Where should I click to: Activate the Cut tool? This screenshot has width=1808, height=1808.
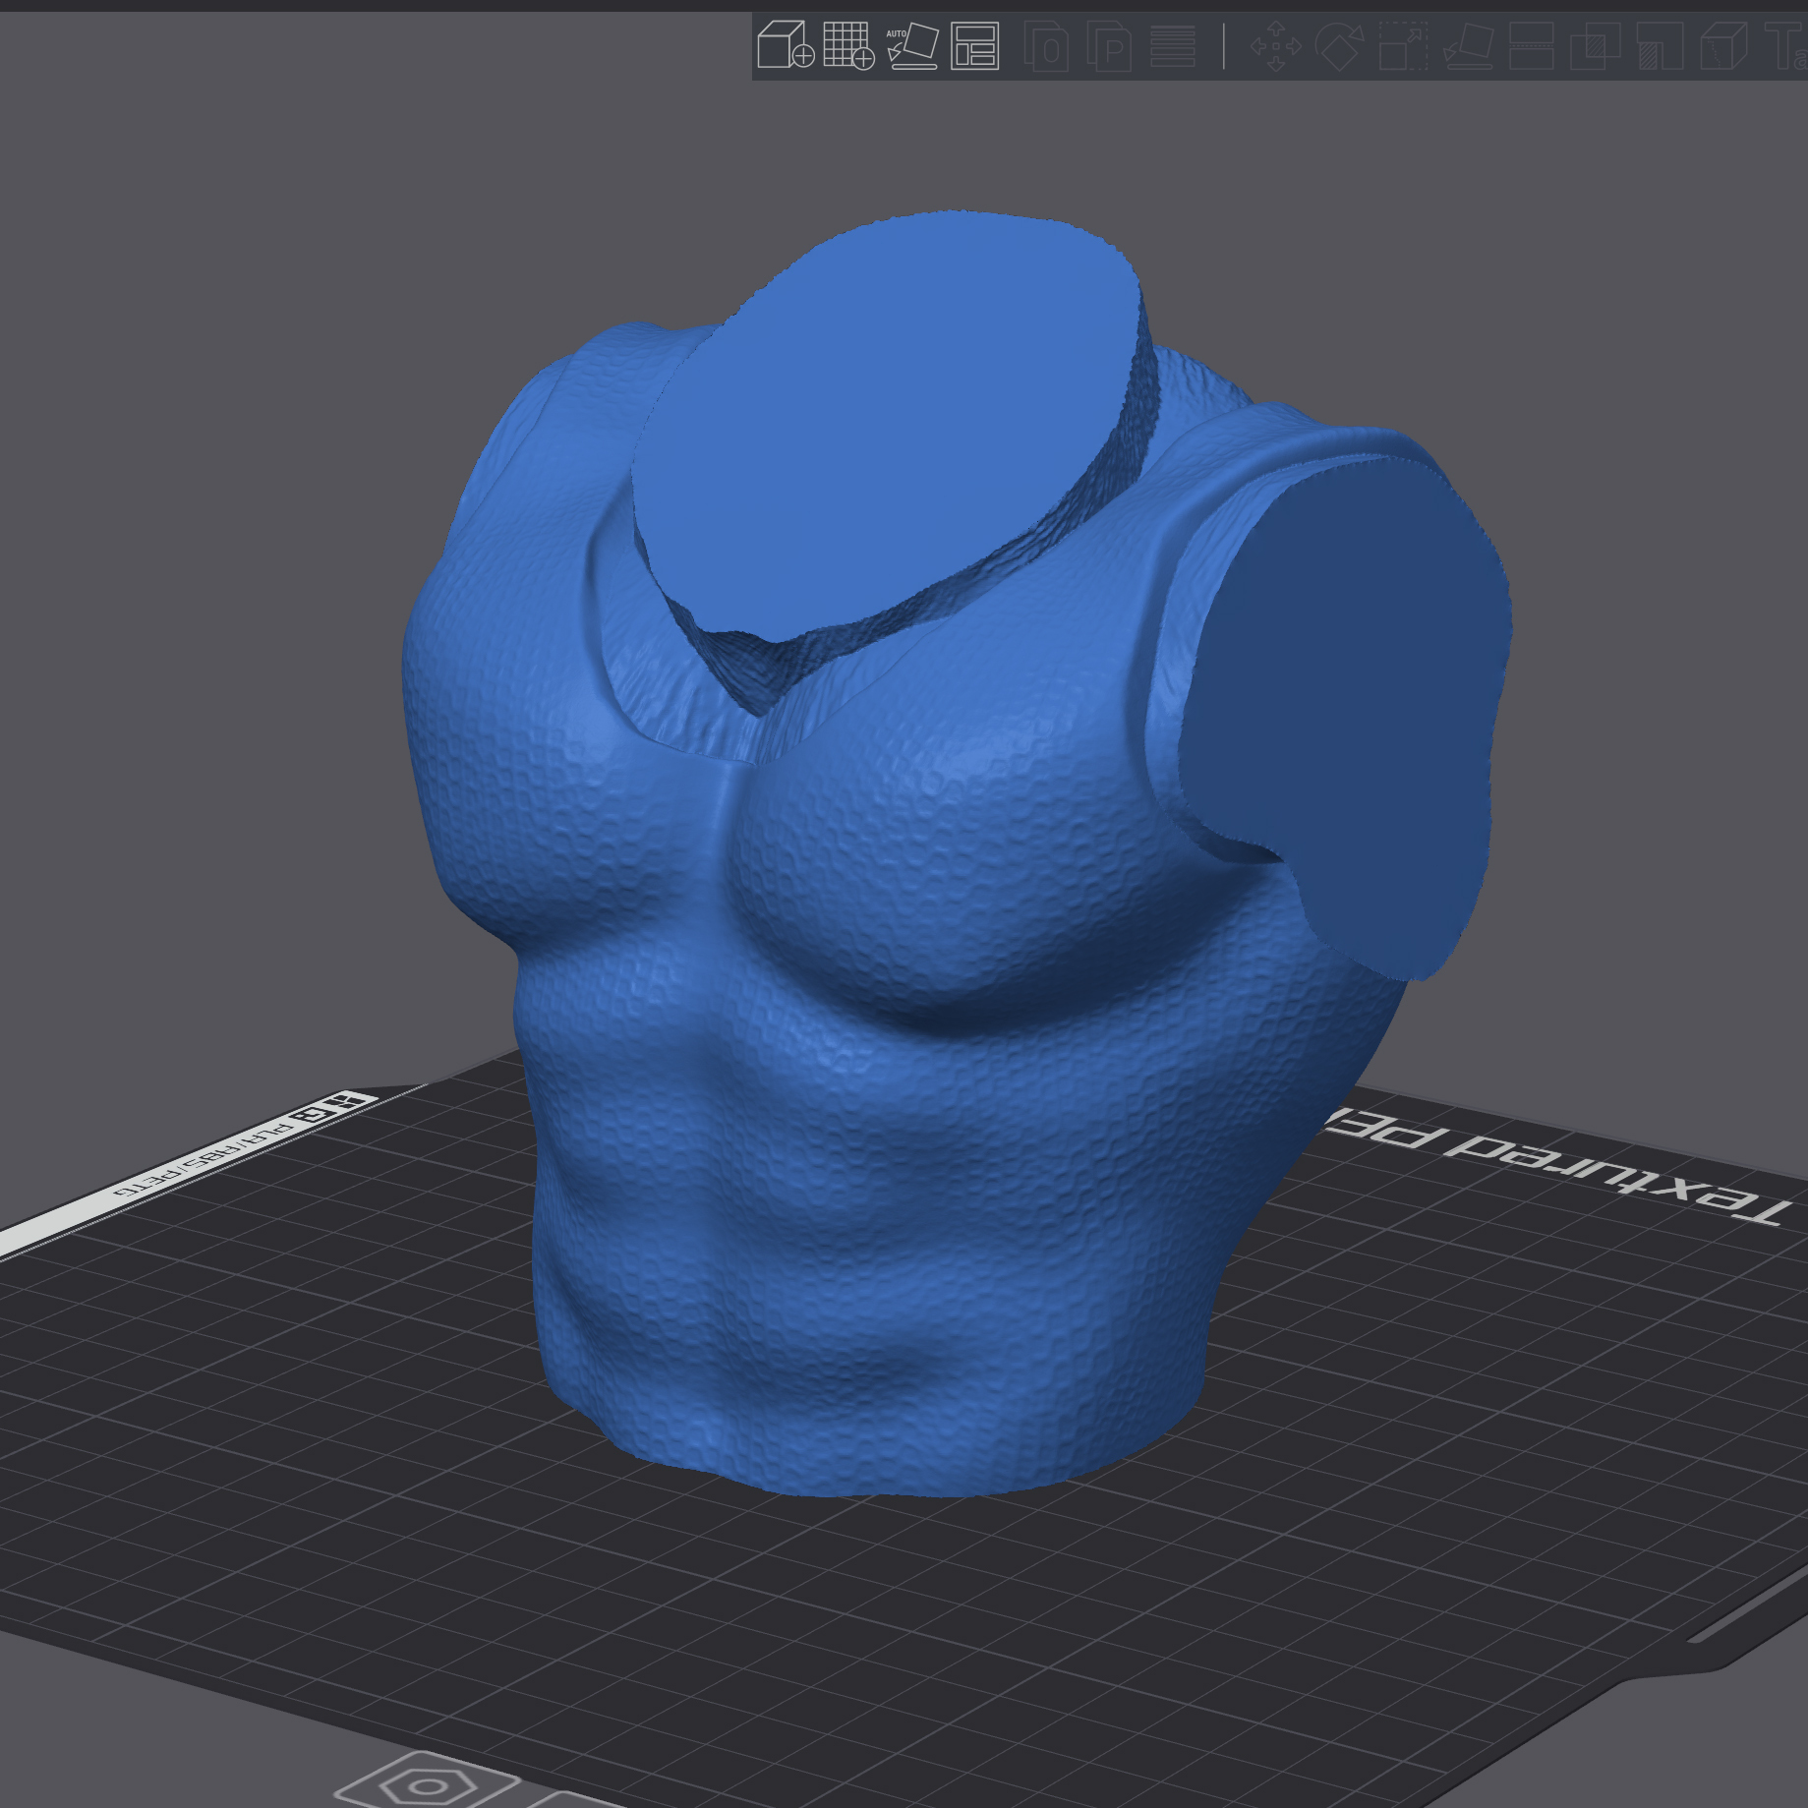pos(1531,45)
